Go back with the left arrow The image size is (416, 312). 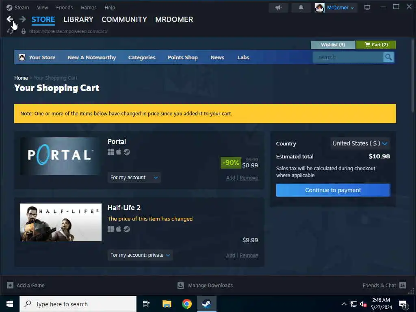10,19
